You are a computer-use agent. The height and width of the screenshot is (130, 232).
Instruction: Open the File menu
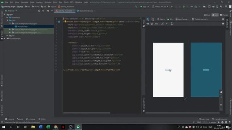point(7,3)
